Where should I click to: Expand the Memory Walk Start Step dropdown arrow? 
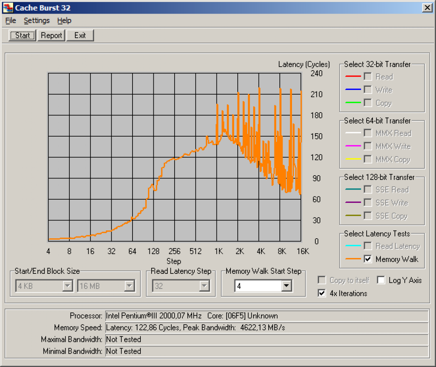tap(286, 286)
